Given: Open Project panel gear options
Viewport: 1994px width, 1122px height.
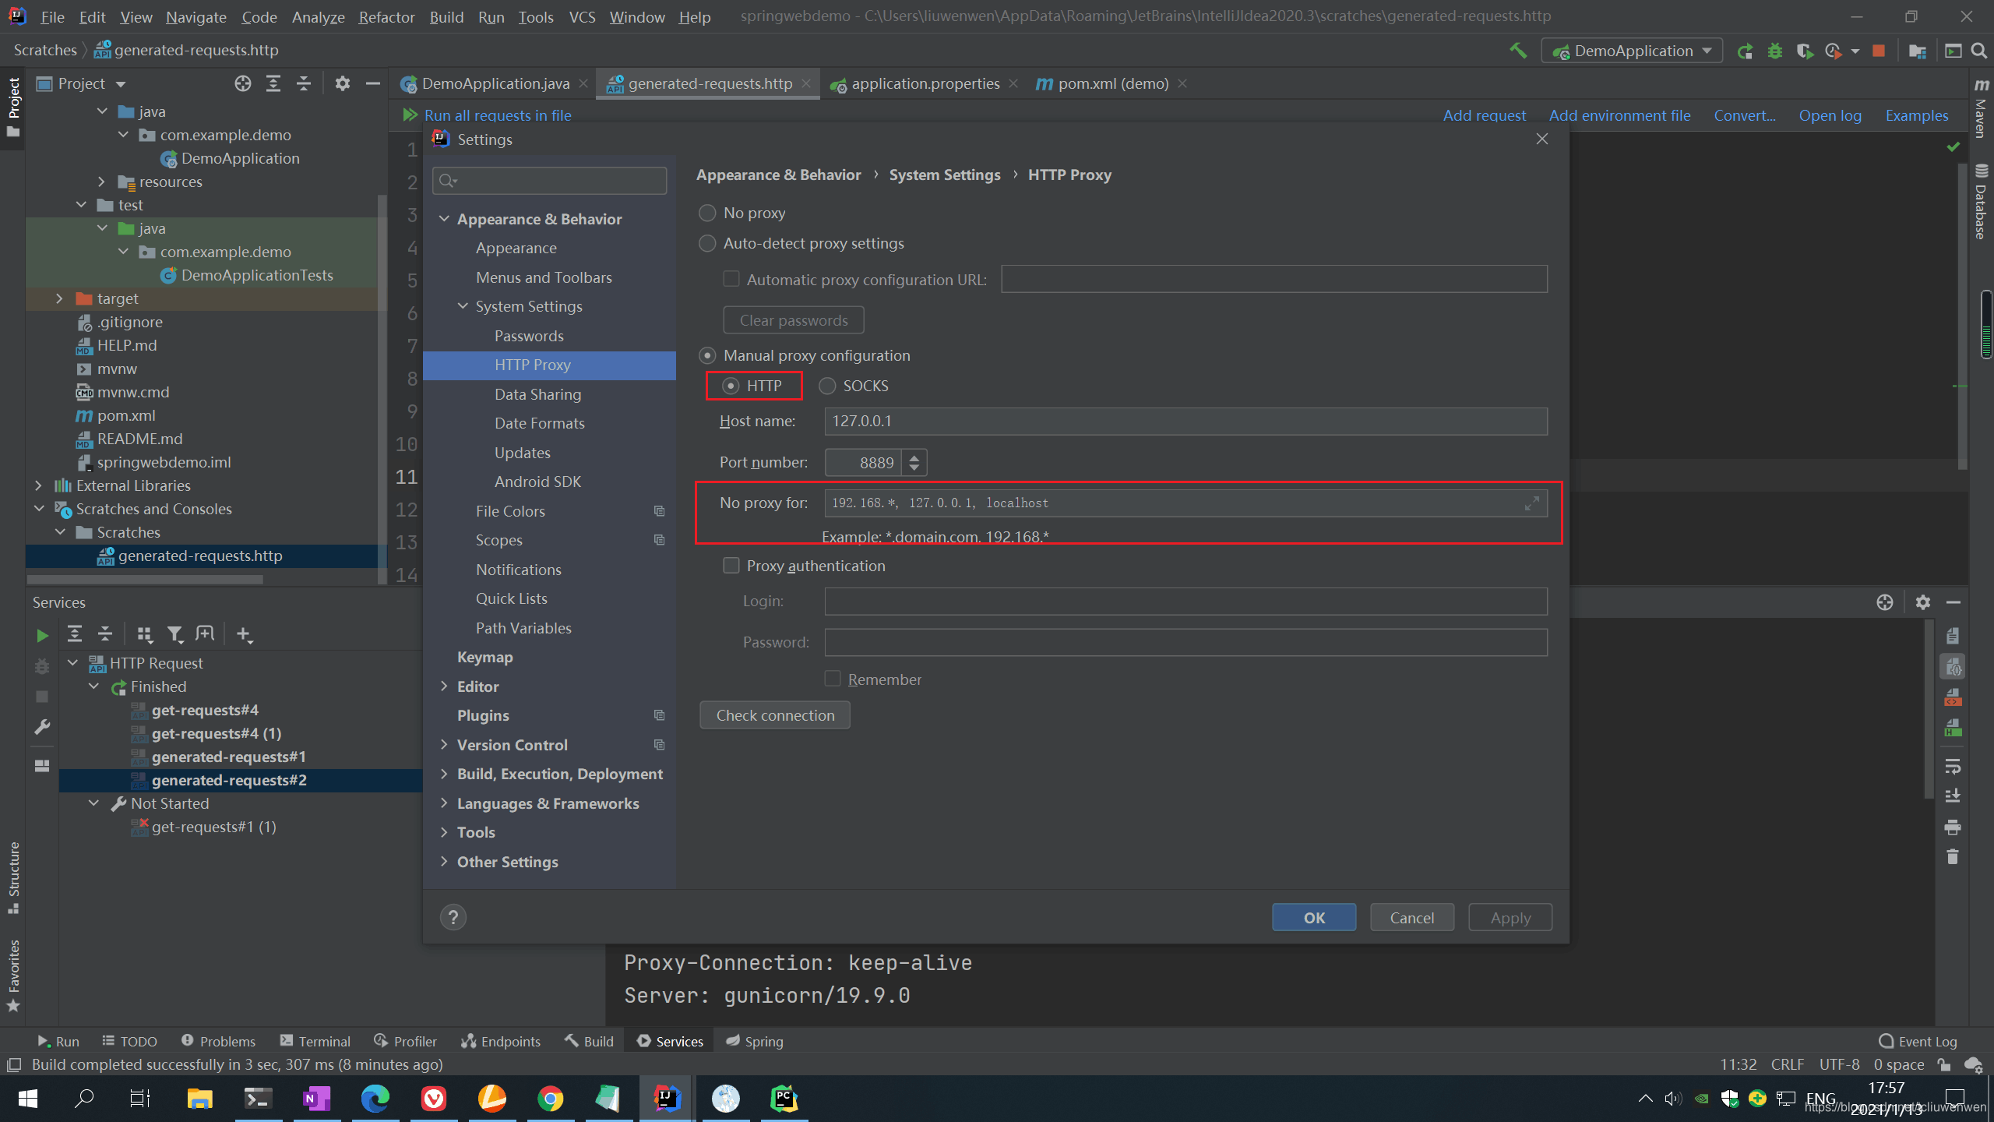Looking at the screenshot, I should pyautogui.click(x=343, y=83).
